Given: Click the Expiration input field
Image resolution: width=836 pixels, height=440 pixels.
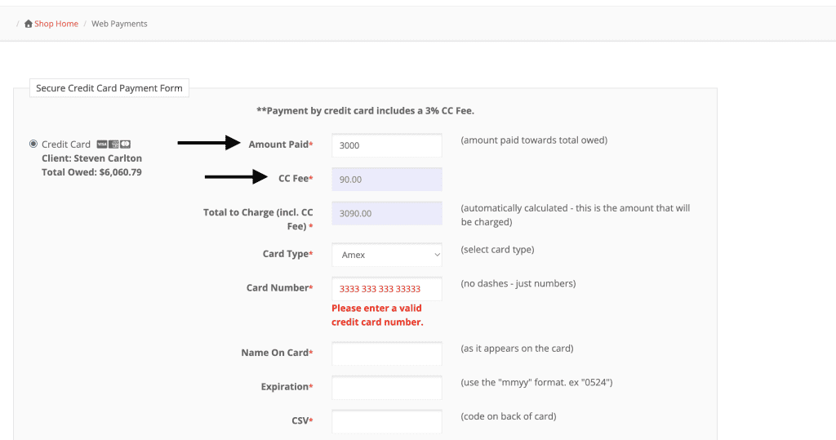Looking at the screenshot, I should click(386, 387).
